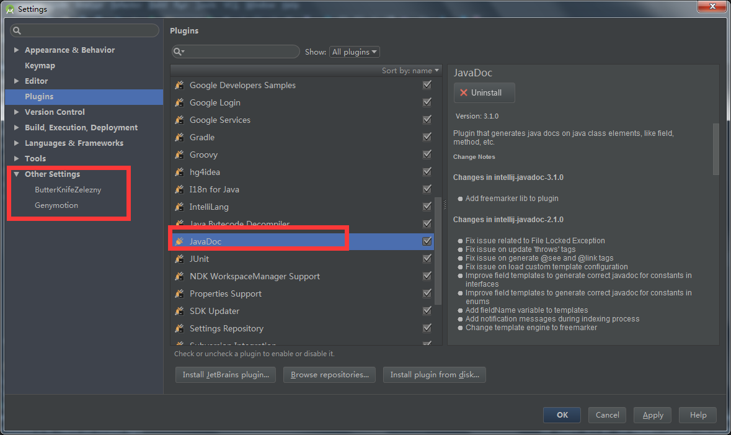Uncheck the Java Bytecode Decompiler checkbox
731x435 pixels.
point(427,224)
